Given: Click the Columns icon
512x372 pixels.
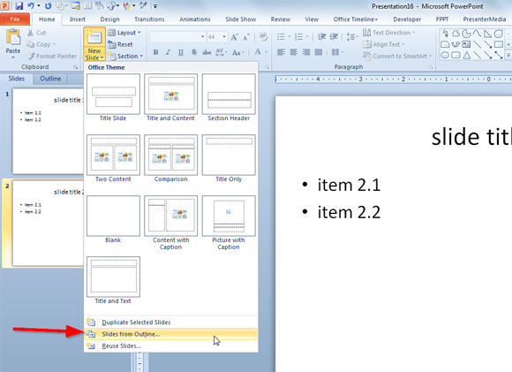Looking at the screenshot, I should click(x=336, y=52).
